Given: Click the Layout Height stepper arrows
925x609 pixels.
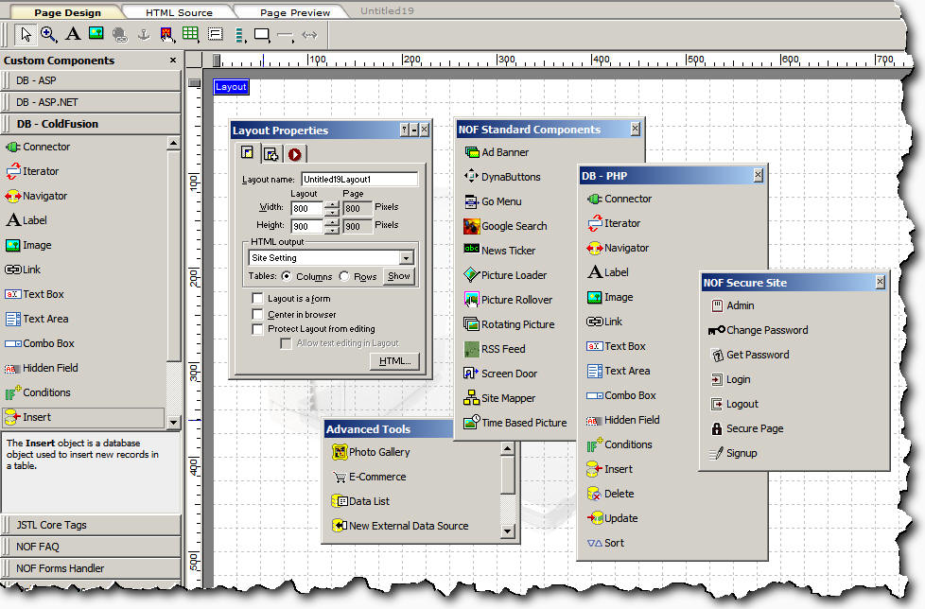Looking at the screenshot, I should pyautogui.click(x=332, y=226).
